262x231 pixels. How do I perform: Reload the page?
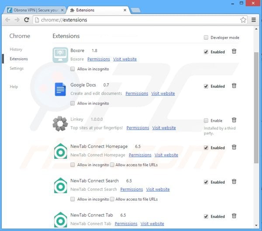click(x=27, y=20)
